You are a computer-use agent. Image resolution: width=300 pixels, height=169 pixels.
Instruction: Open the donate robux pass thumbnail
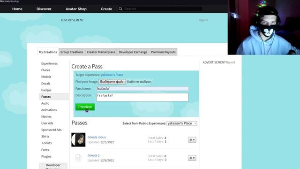(78, 140)
